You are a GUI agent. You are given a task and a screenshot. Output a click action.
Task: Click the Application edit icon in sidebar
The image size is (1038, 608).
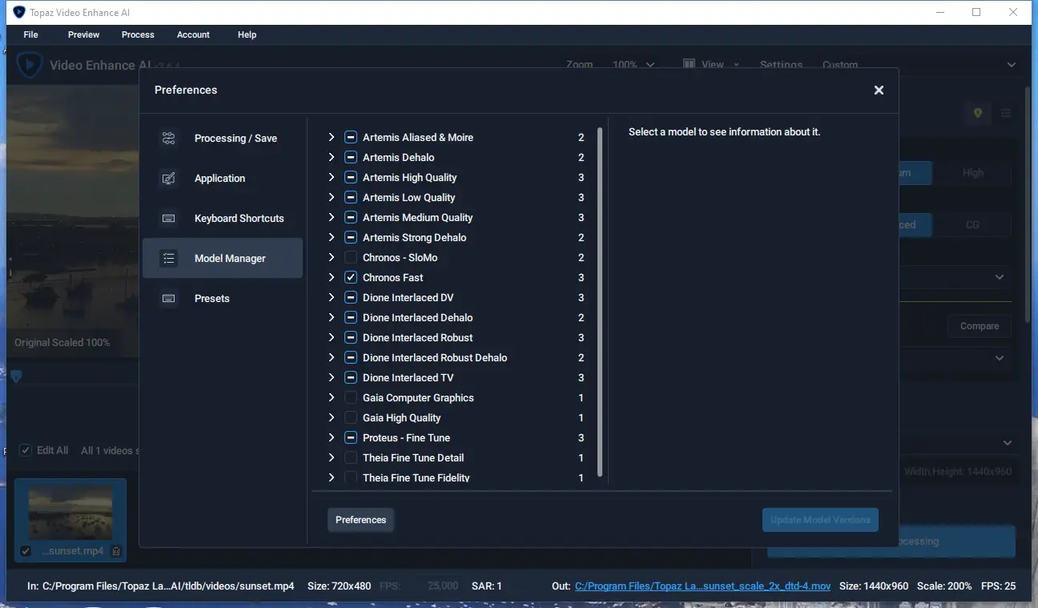(x=168, y=178)
